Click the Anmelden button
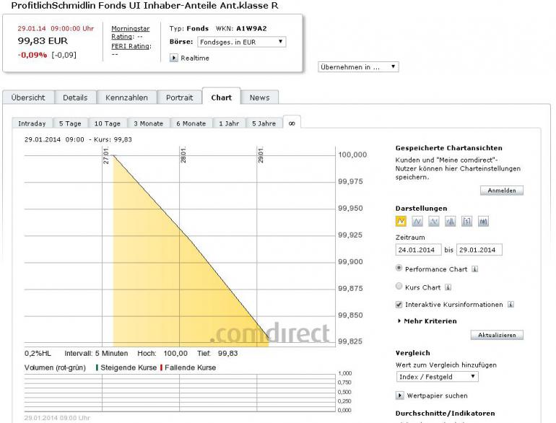Image resolution: width=556 pixels, height=423 pixels. pyautogui.click(x=502, y=191)
